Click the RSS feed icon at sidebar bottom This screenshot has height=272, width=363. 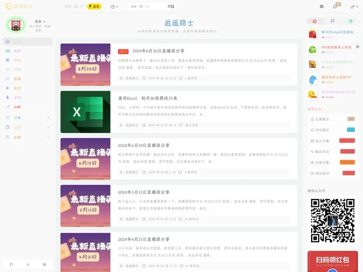point(28,264)
